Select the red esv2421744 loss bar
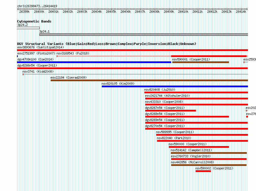This screenshot has height=191, width=256. point(196,99)
